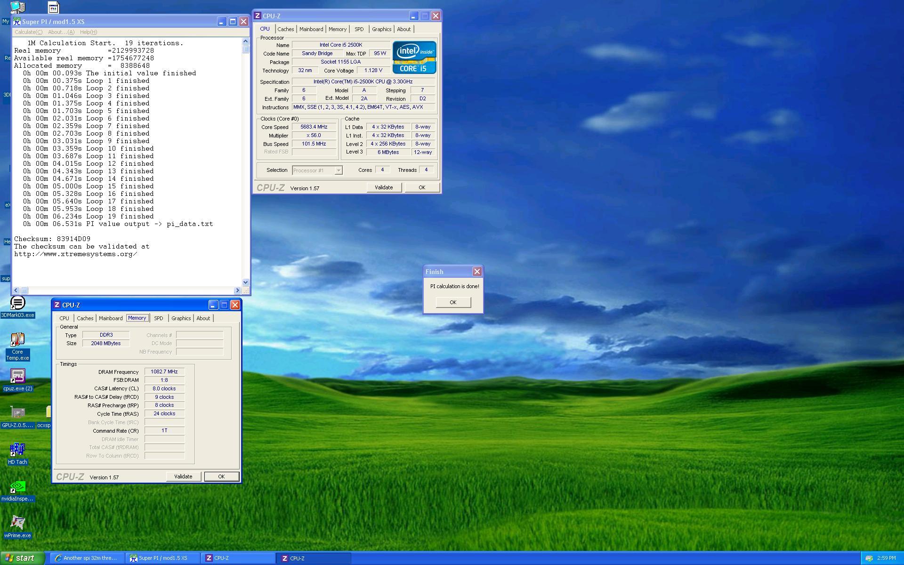Switch to Caches tab in the upper CPU-Z window
This screenshot has width=904, height=565.
(285, 29)
